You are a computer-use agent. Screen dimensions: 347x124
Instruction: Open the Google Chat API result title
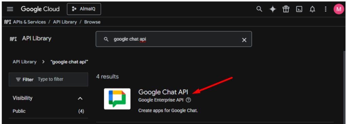[163, 92]
